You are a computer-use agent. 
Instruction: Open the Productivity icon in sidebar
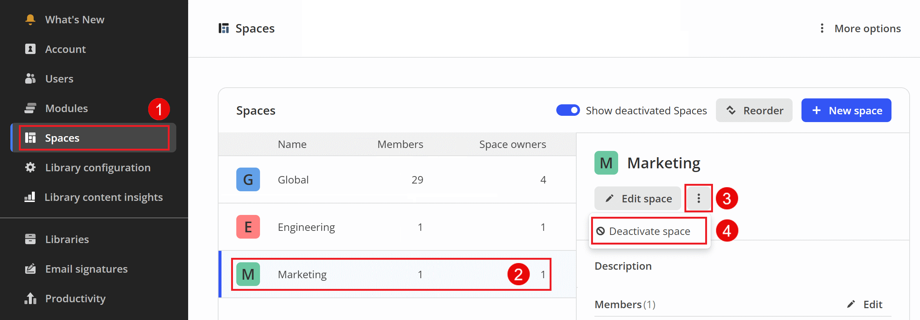pyautogui.click(x=30, y=298)
